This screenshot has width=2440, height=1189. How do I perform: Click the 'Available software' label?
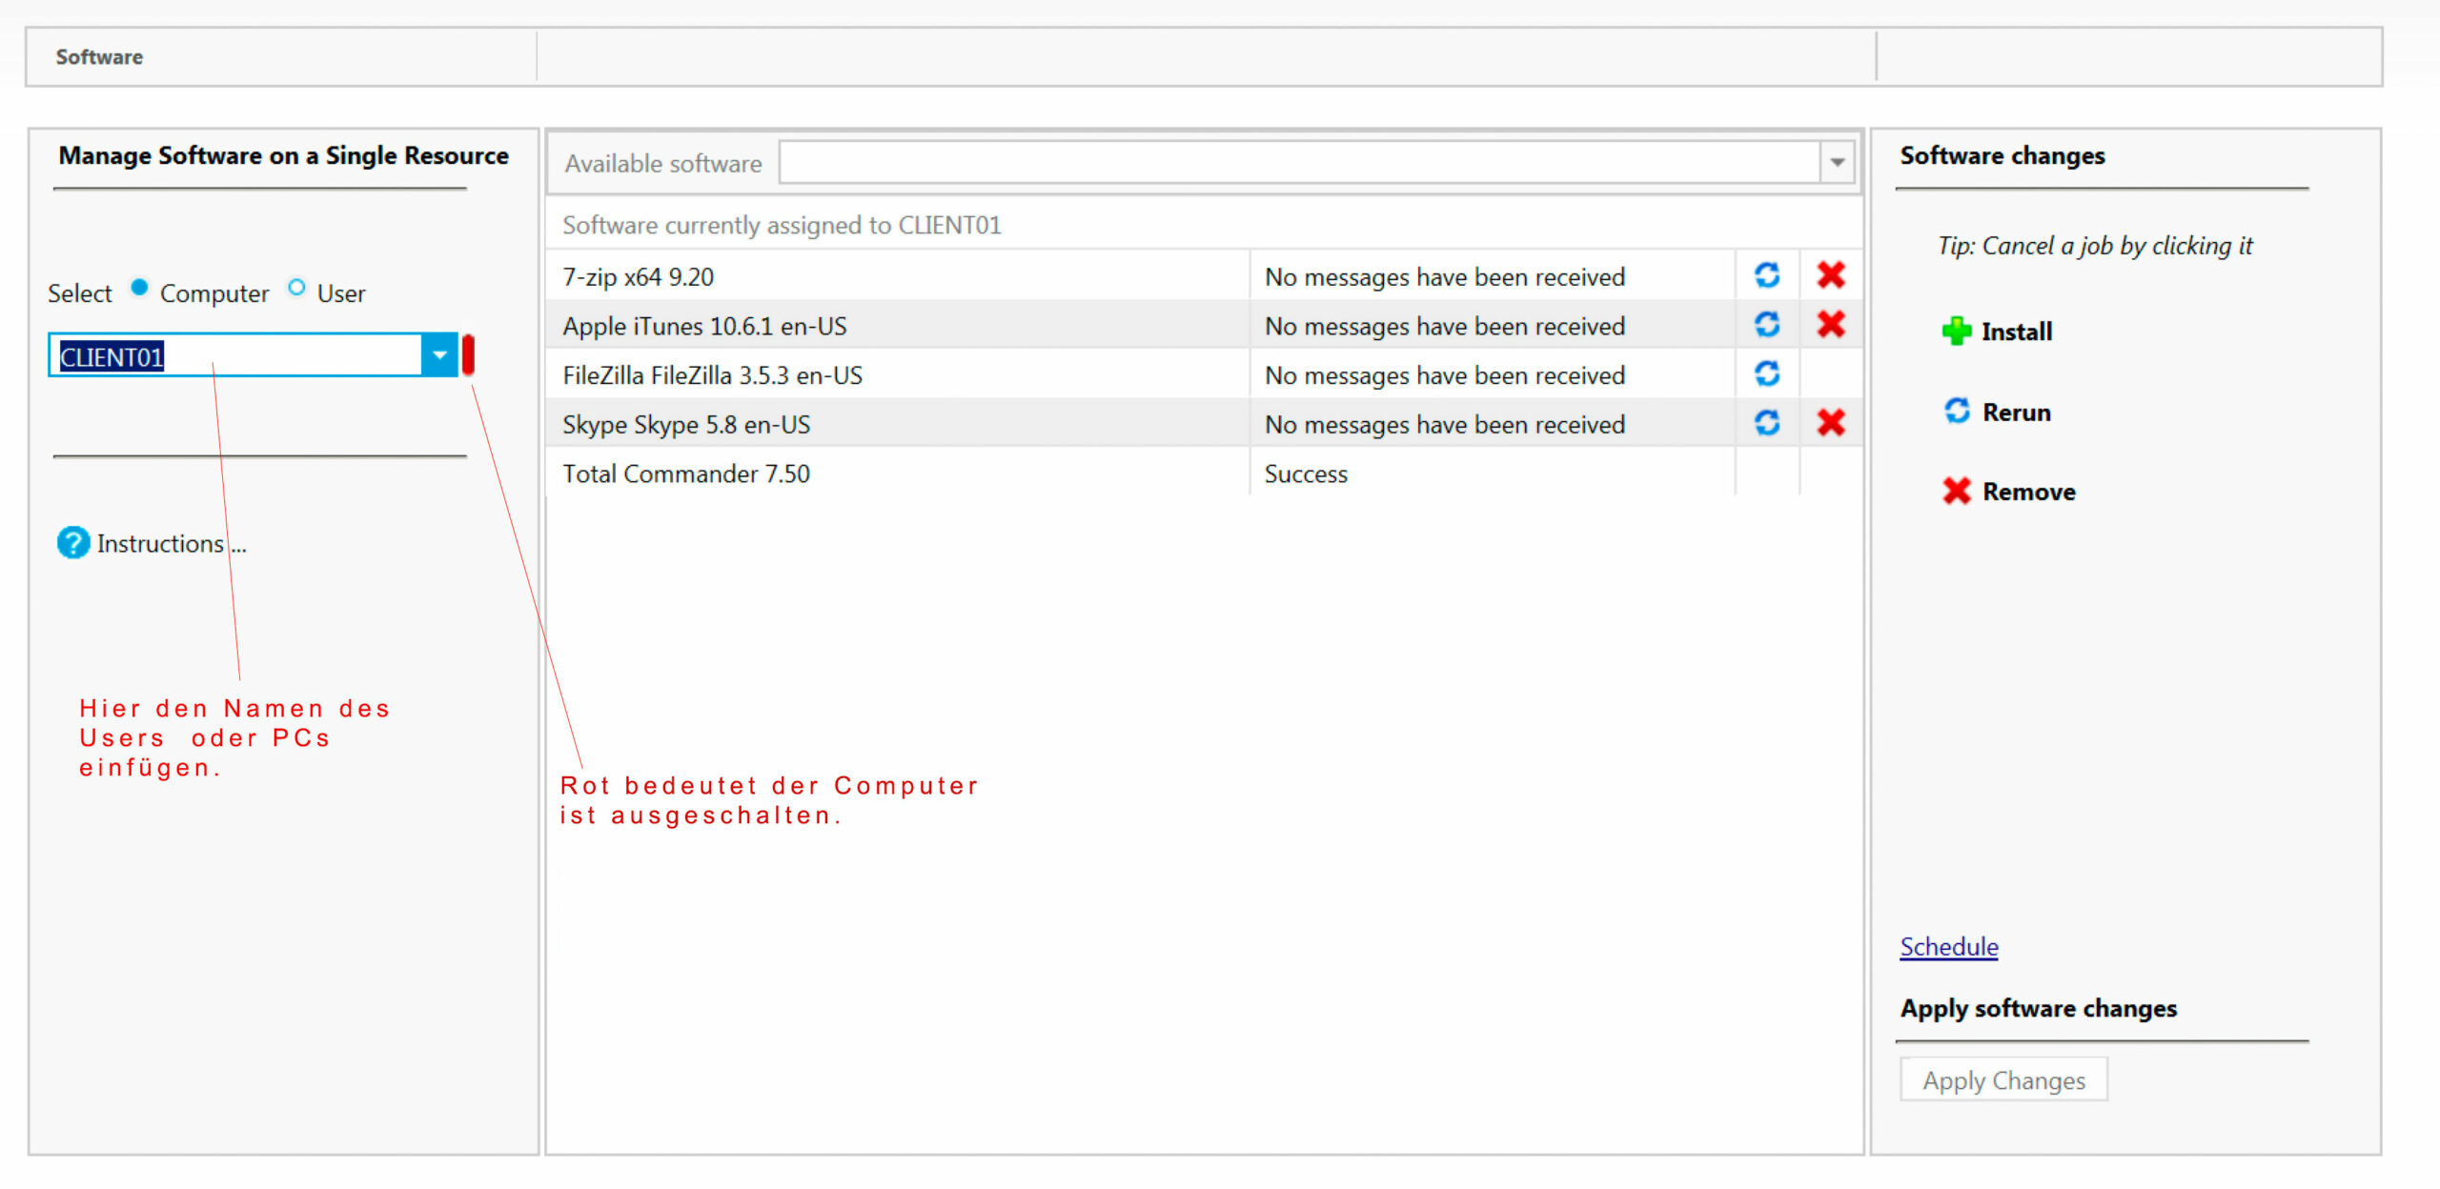pyautogui.click(x=663, y=164)
